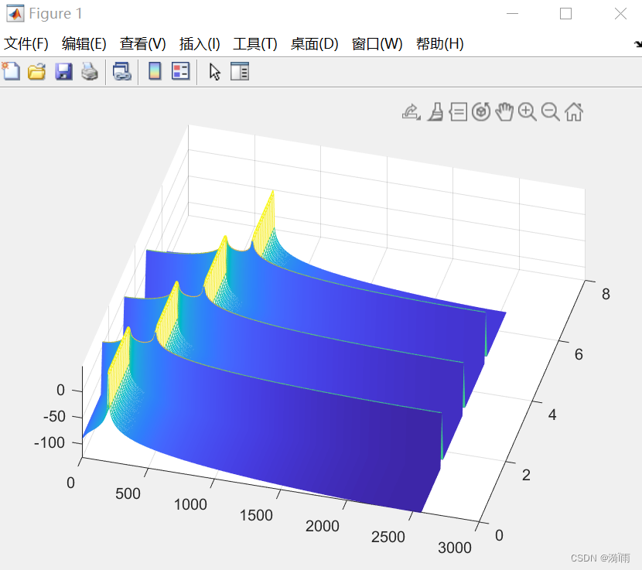Open the 帮助(H) menu
Image resolution: width=642 pixels, height=570 pixels.
(x=439, y=44)
